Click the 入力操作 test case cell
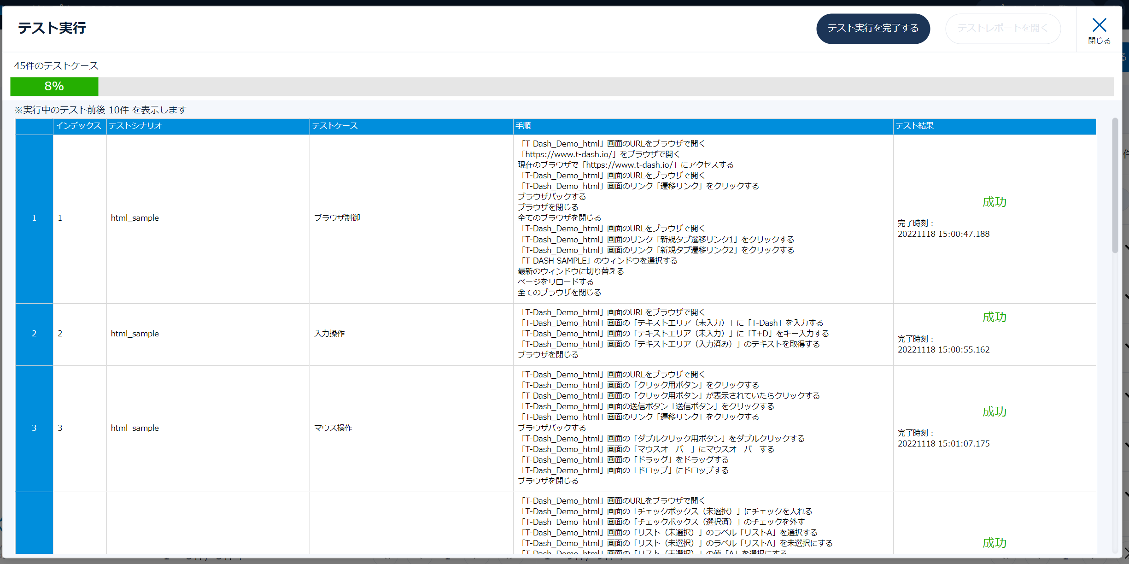 pos(329,334)
